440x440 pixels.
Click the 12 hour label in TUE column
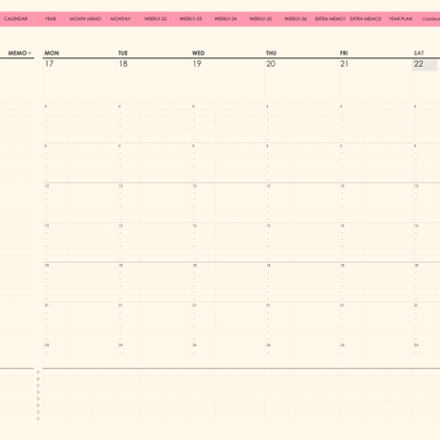(121, 186)
